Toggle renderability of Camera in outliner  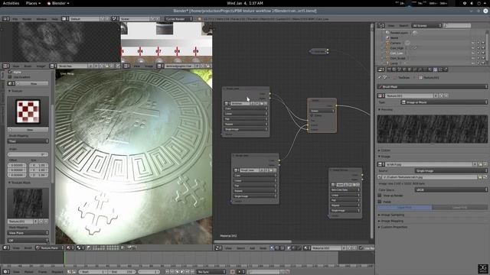[483, 43]
